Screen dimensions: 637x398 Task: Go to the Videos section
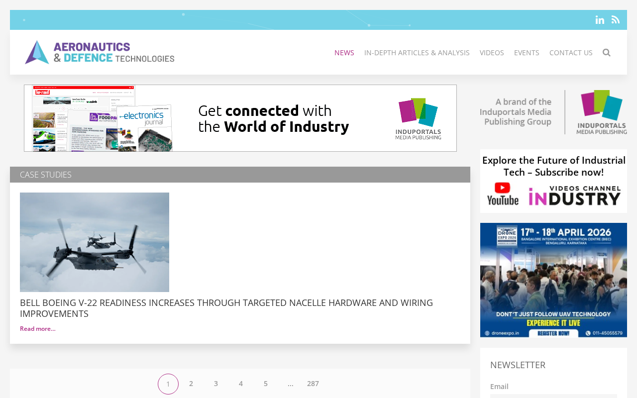coord(492,53)
